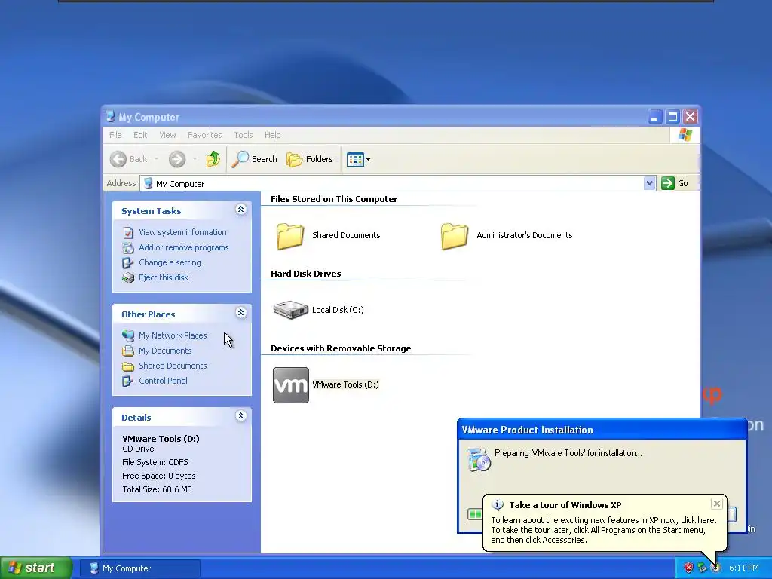Click the VMware installer disc icon
Viewport: 772px width, 579px height.
click(x=479, y=459)
